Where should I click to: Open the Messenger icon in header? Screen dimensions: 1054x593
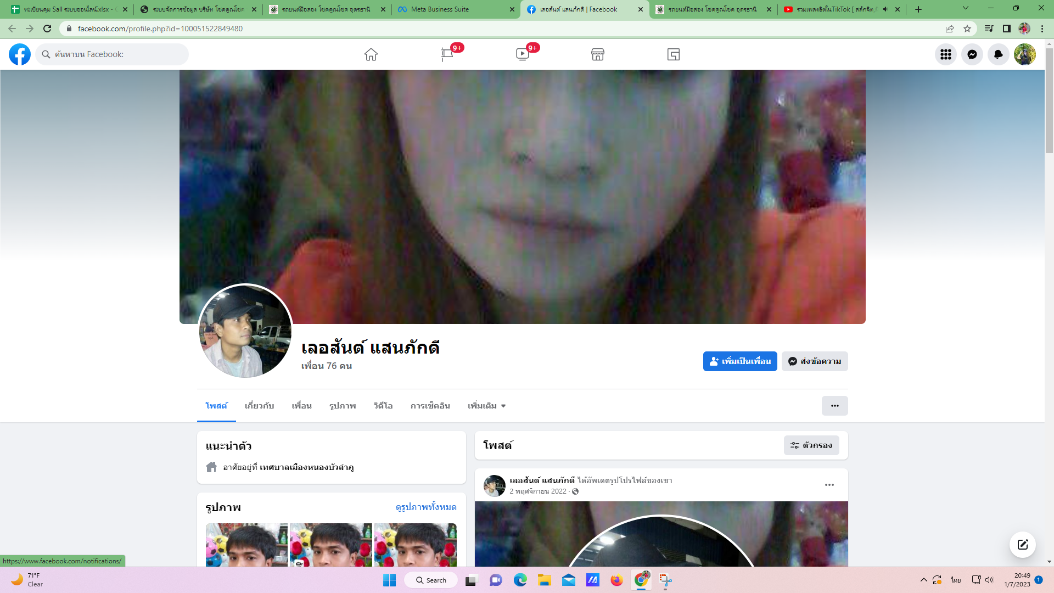(x=972, y=54)
